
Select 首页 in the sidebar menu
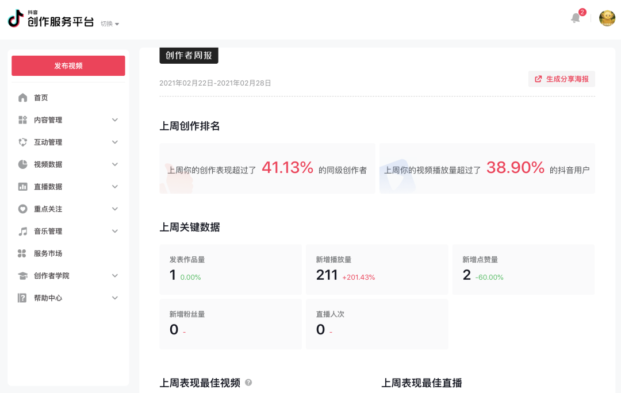[41, 98]
